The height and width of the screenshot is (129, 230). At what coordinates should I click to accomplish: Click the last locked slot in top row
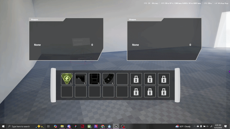tap(164, 79)
